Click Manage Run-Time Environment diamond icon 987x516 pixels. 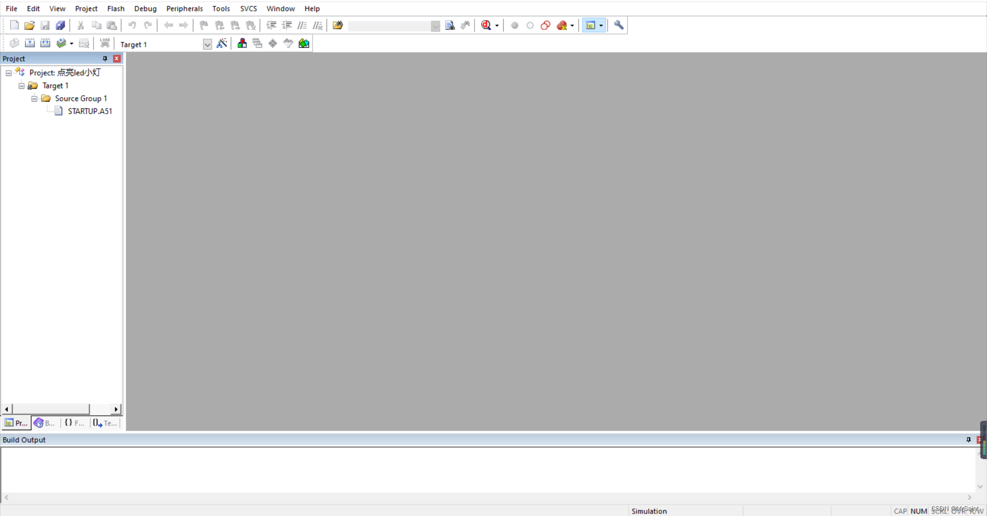point(273,44)
